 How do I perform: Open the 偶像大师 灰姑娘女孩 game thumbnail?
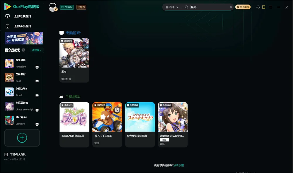pos(173,117)
